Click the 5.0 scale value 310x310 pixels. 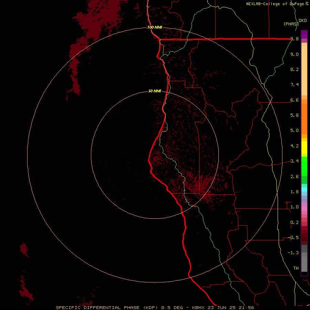[294, 131]
